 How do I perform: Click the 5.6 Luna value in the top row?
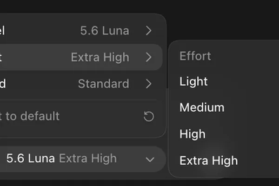105,31
